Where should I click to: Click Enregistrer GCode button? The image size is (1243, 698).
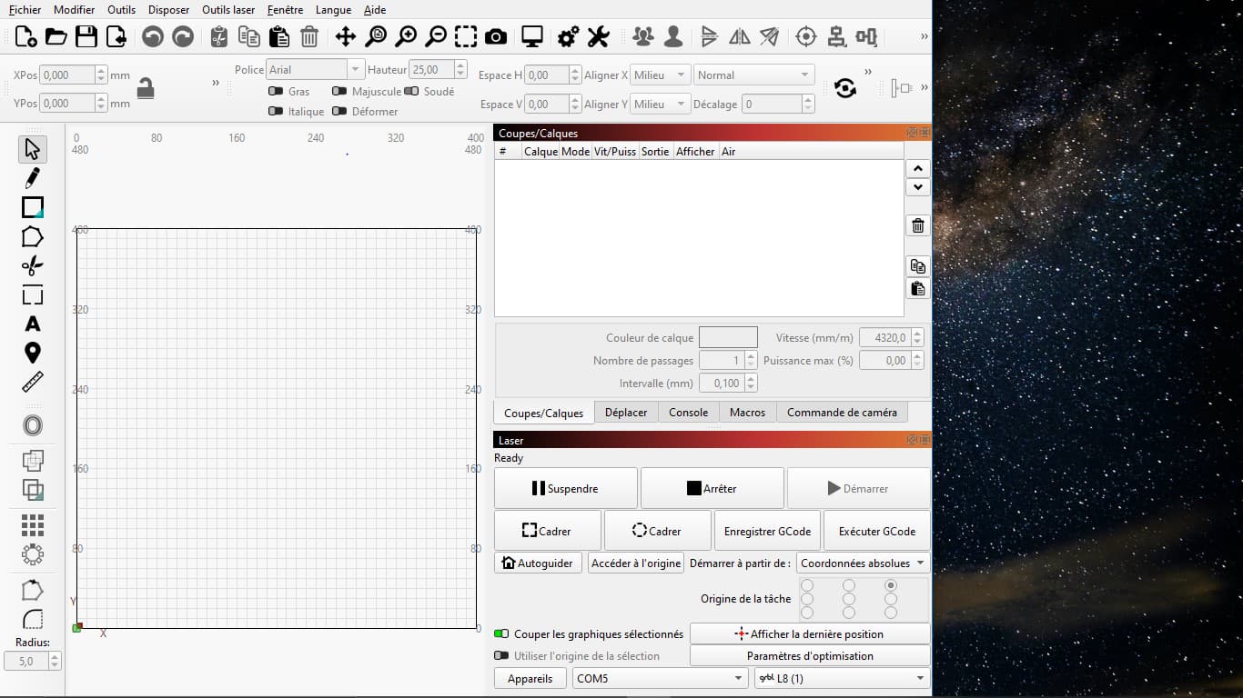coord(767,531)
